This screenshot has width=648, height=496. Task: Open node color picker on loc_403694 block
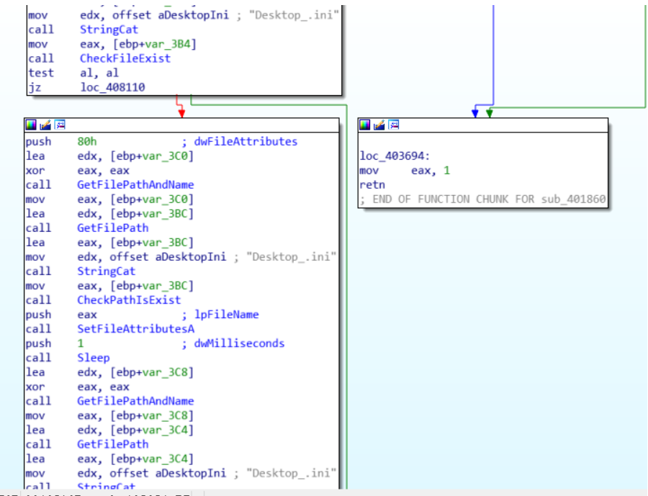tap(365, 125)
